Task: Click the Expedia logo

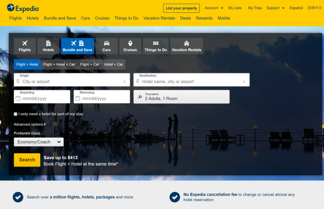Action: pos(23,8)
